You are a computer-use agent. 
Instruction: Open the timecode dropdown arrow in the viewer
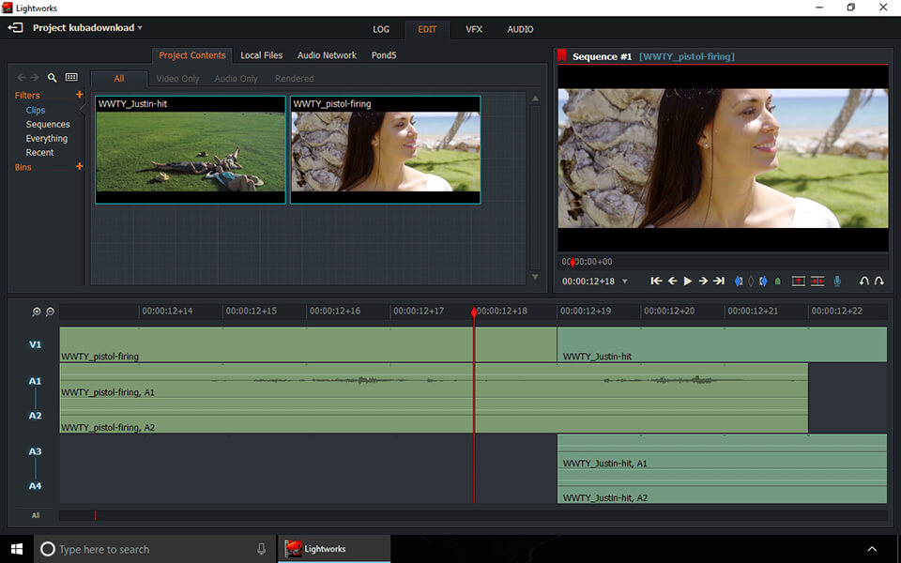(x=625, y=281)
